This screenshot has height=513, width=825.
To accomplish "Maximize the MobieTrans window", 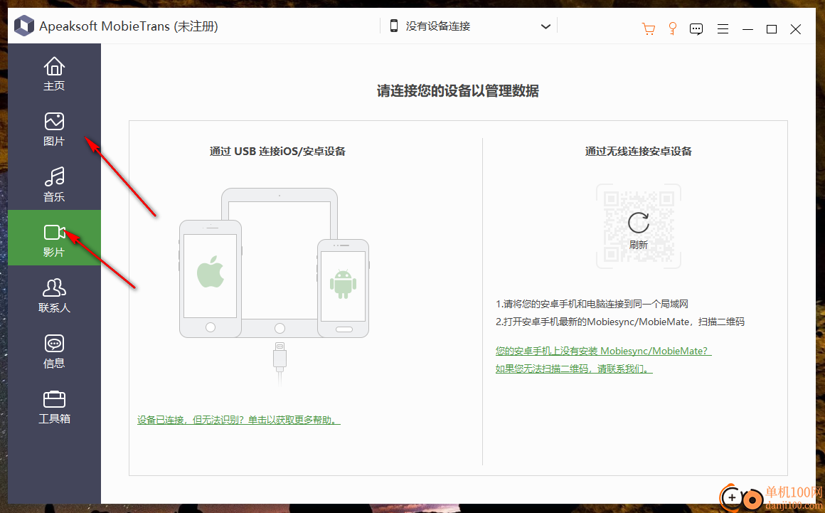I will pyautogui.click(x=772, y=29).
